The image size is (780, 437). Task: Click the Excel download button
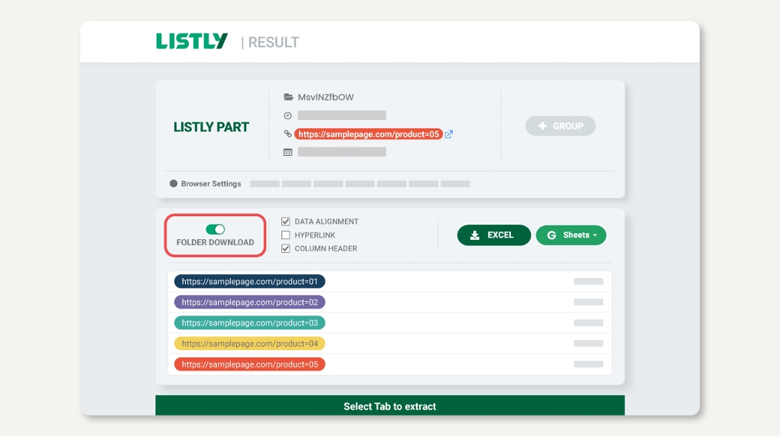point(494,235)
